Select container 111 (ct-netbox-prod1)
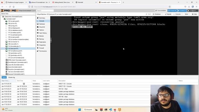This screenshot has height=112, width=199. [x=14, y=33]
